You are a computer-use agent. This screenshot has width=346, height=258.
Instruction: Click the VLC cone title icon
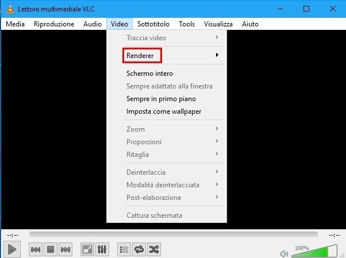click(9, 9)
